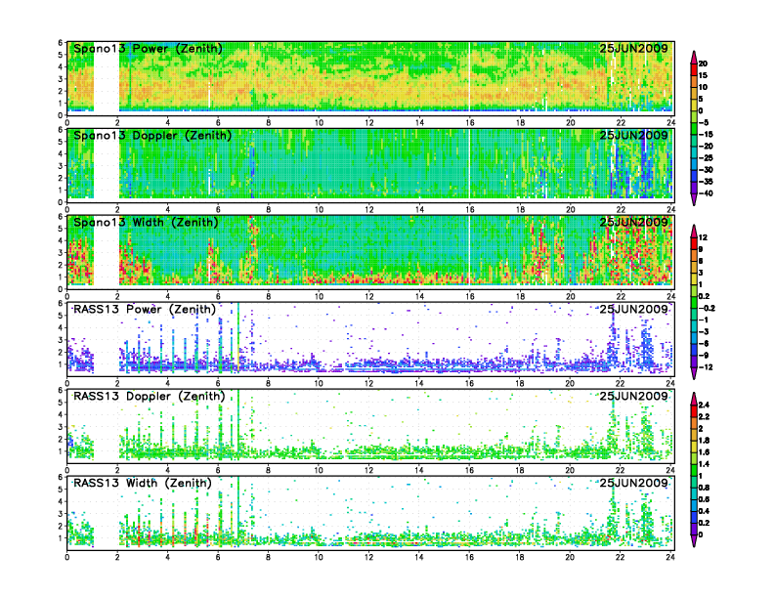Click x-axis tick "24" under RASS13 Width panel
The image size is (774, 598).
(x=670, y=557)
